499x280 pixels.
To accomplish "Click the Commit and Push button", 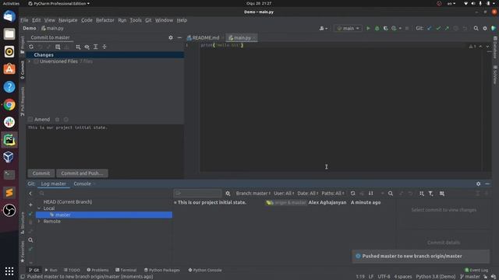I will pyautogui.click(x=82, y=173).
